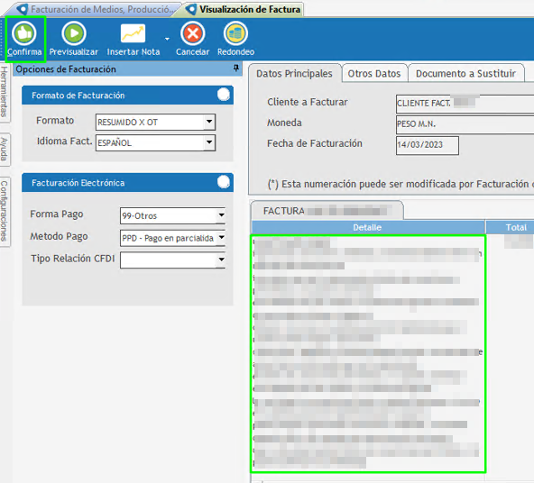Open the Forma Pago dropdown 99-Otros
The width and height of the screenshot is (534, 483).
pyautogui.click(x=221, y=215)
